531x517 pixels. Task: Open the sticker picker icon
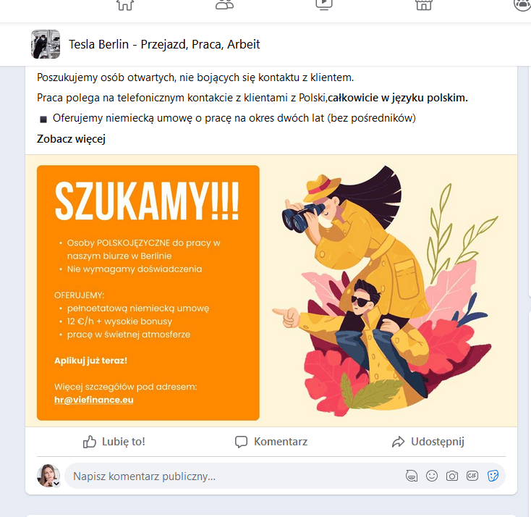[493, 476]
